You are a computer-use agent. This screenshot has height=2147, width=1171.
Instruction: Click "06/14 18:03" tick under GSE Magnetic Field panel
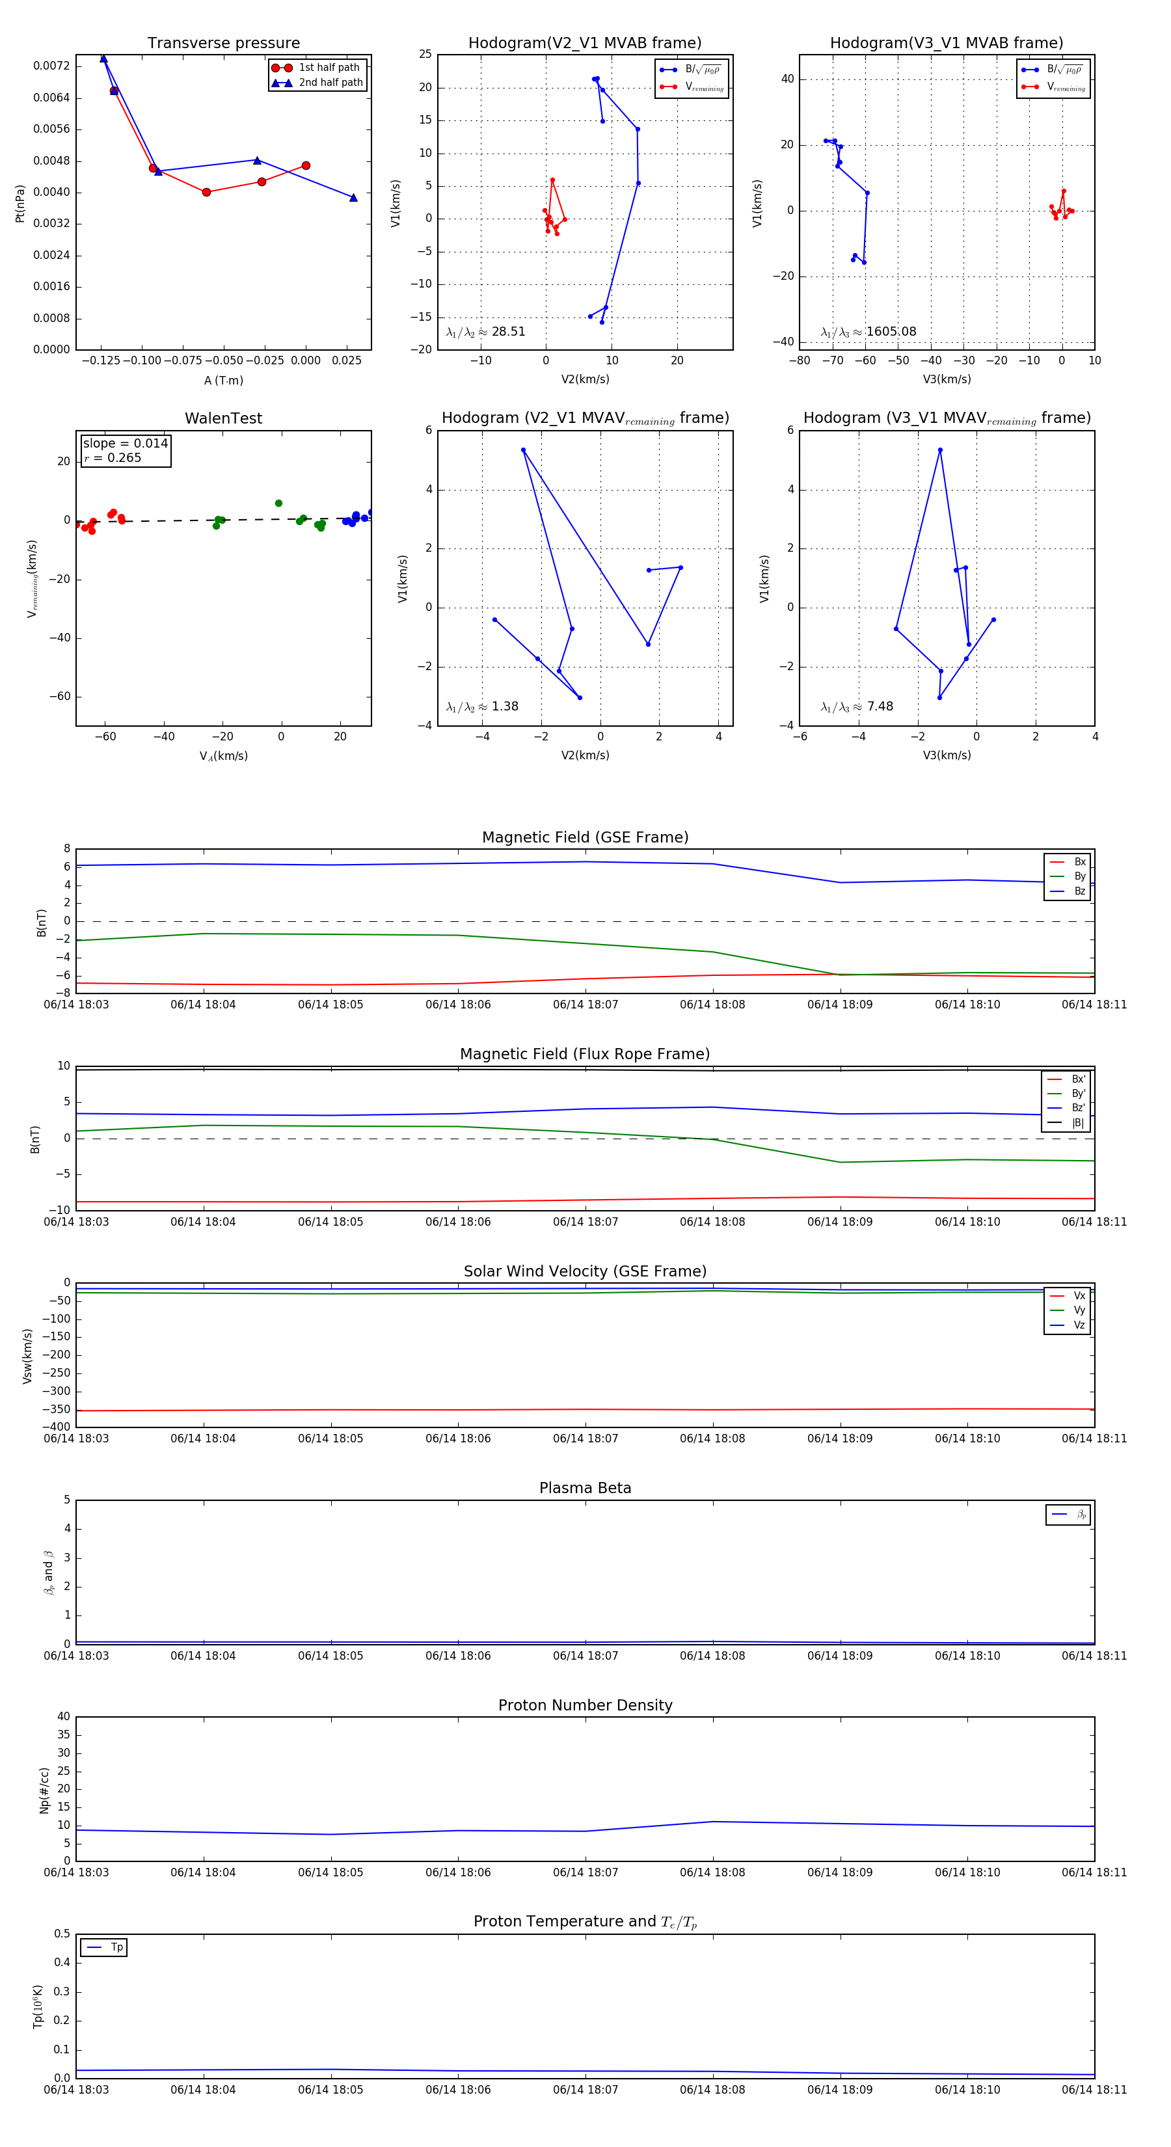(x=76, y=1005)
